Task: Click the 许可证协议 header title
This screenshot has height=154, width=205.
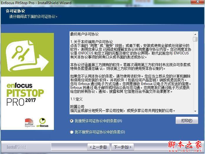Action: 15,11
